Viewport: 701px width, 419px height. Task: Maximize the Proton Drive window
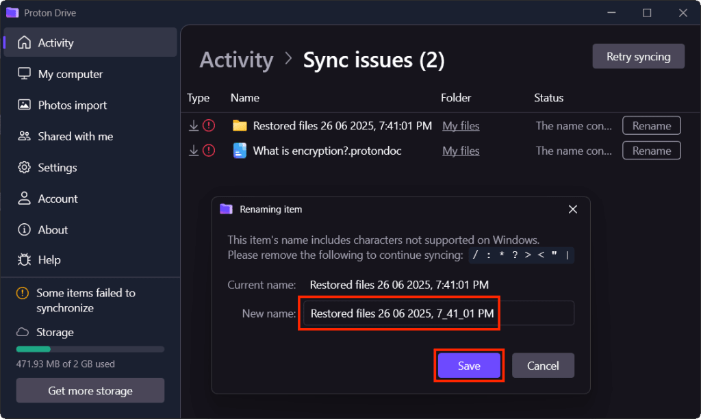pyautogui.click(x=647, y=12)
